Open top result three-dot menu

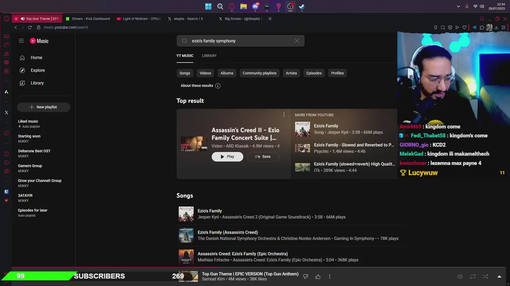[284, 114]
